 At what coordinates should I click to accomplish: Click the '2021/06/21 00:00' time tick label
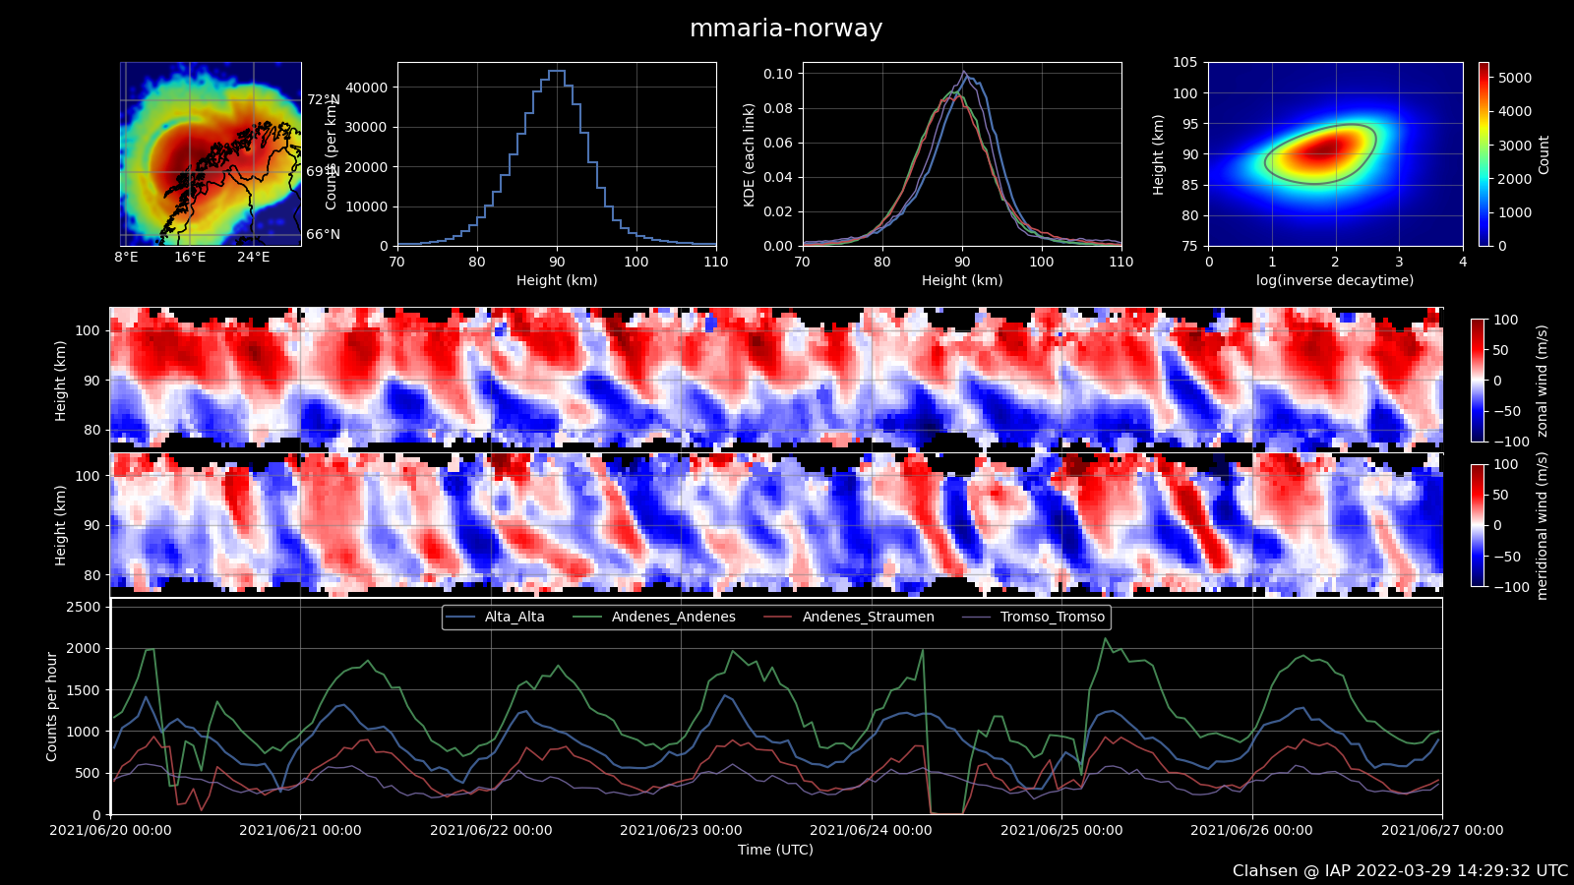tap(300, 830)
